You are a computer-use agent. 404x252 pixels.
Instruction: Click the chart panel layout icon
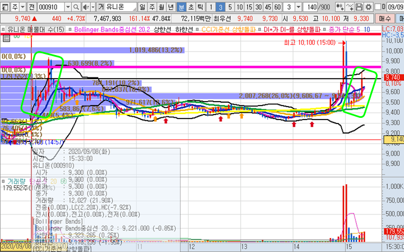pos(5,7)
